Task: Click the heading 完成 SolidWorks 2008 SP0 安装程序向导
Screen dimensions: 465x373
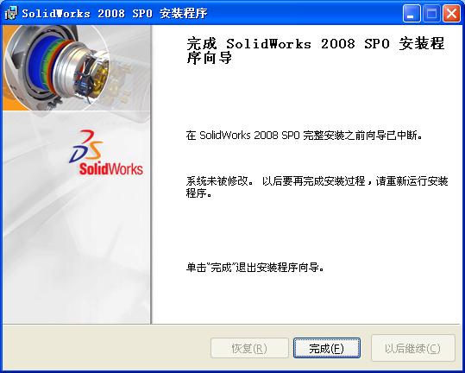Action: 316,50
